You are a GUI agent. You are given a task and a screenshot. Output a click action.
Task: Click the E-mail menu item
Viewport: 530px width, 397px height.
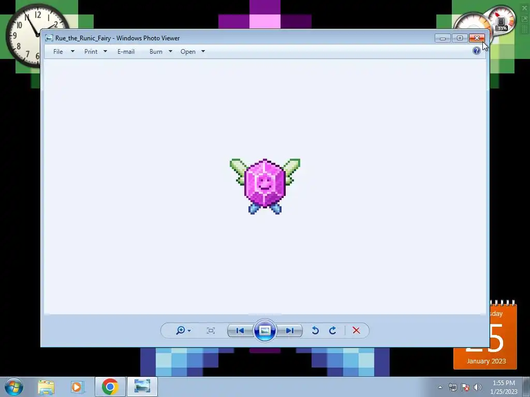(126, 51)
